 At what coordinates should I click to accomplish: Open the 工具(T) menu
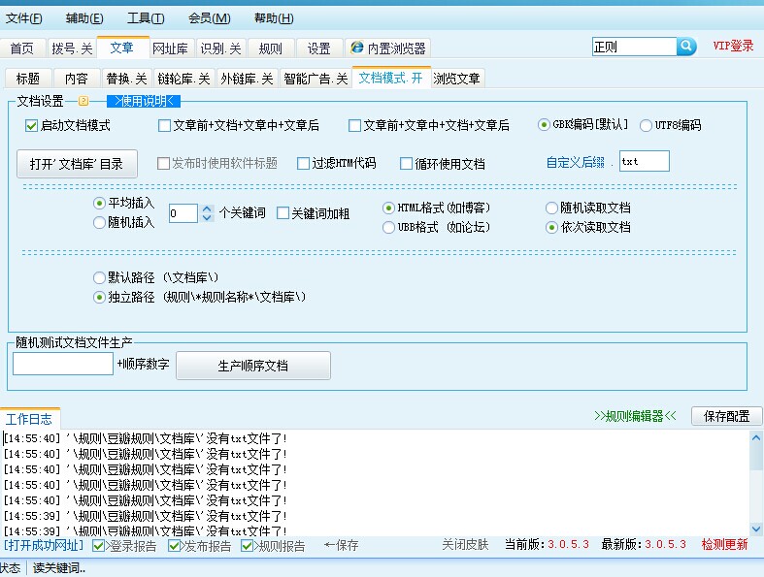point(146,18)
